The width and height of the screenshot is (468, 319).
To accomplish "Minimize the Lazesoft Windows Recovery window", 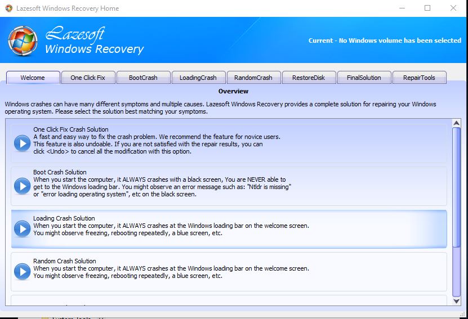I will [402, 8].
